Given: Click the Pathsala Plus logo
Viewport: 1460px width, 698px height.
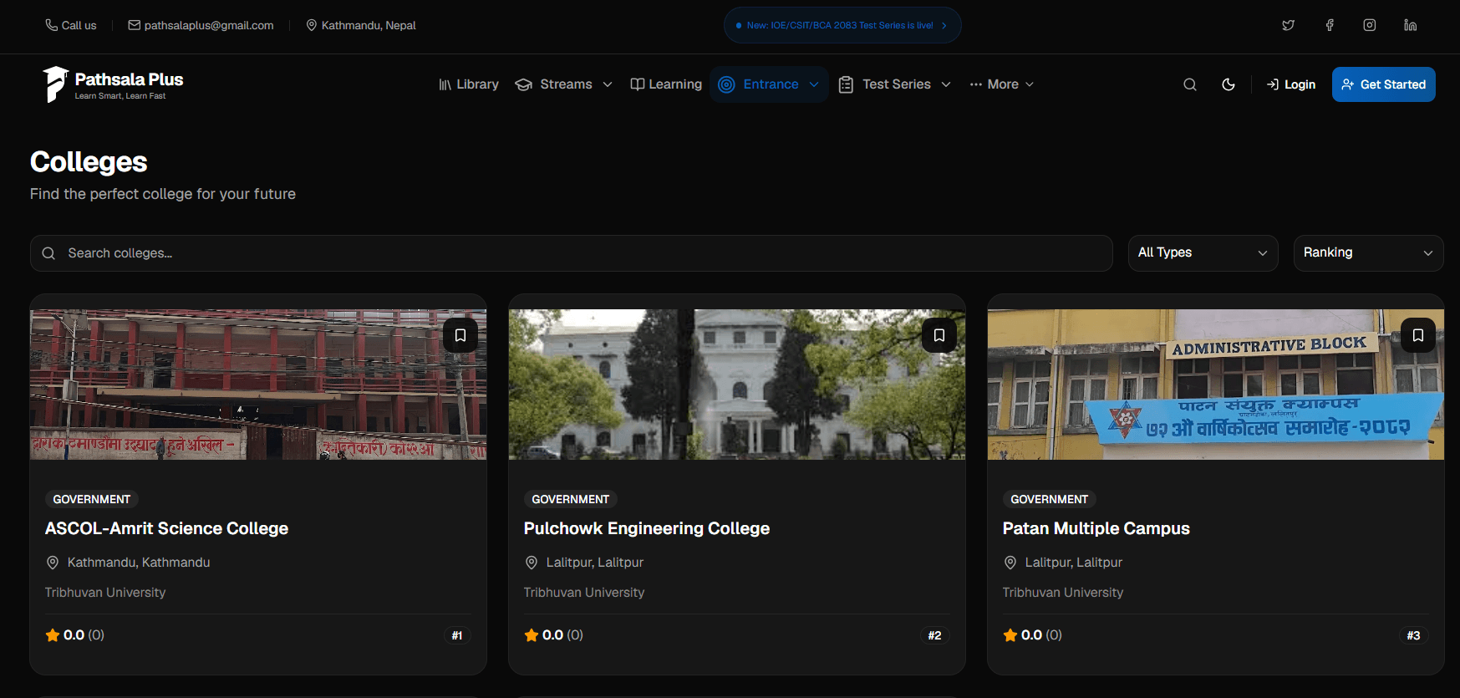Looking at the screenshot, I should point(112,84).
